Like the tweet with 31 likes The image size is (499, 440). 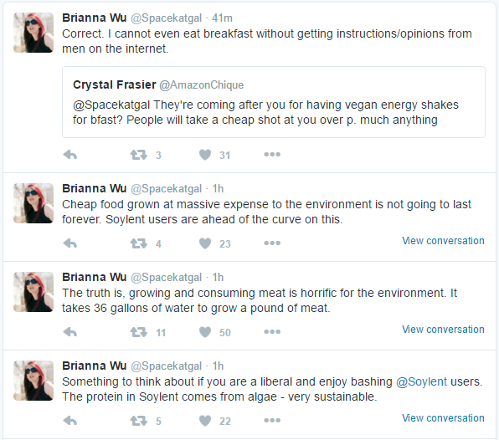click(x=205, y=155)
